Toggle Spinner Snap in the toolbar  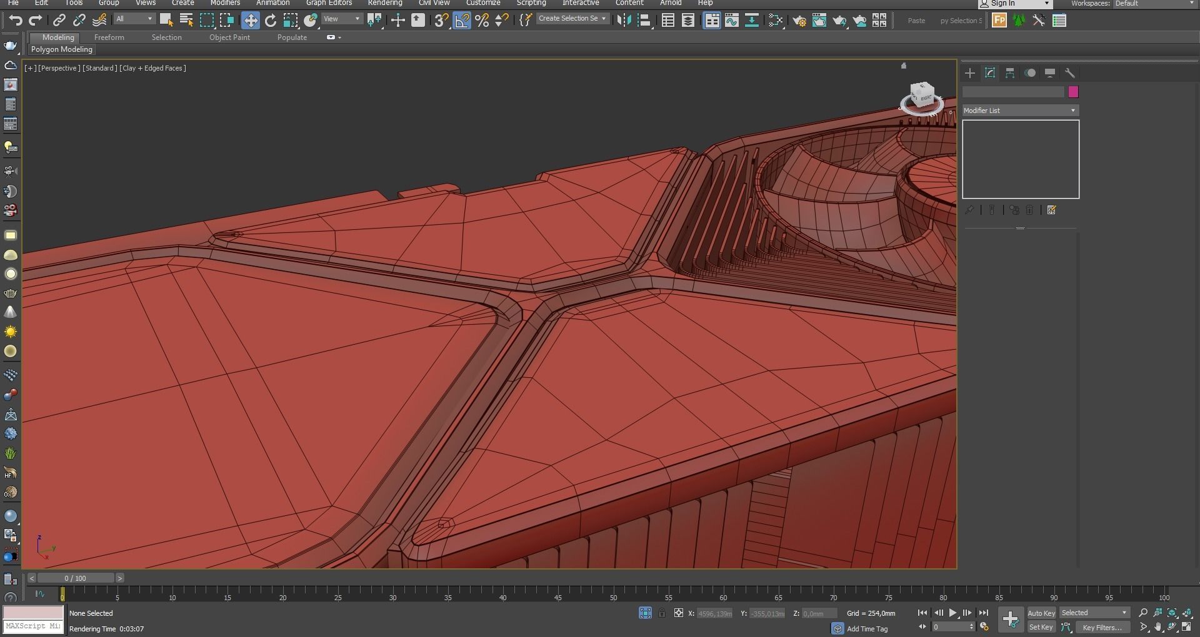[501, 20]
